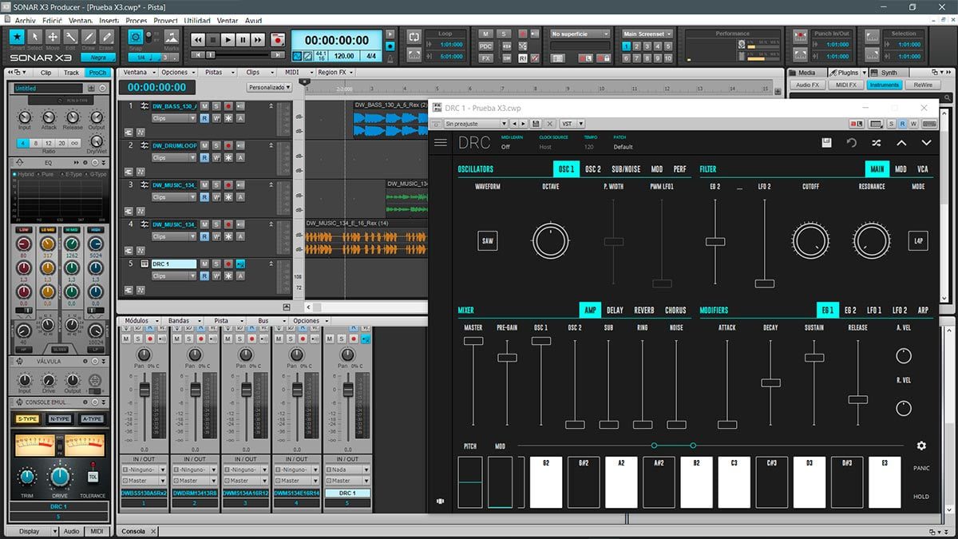
Task: Pause the transport
Action: click(x=243, y=39)
